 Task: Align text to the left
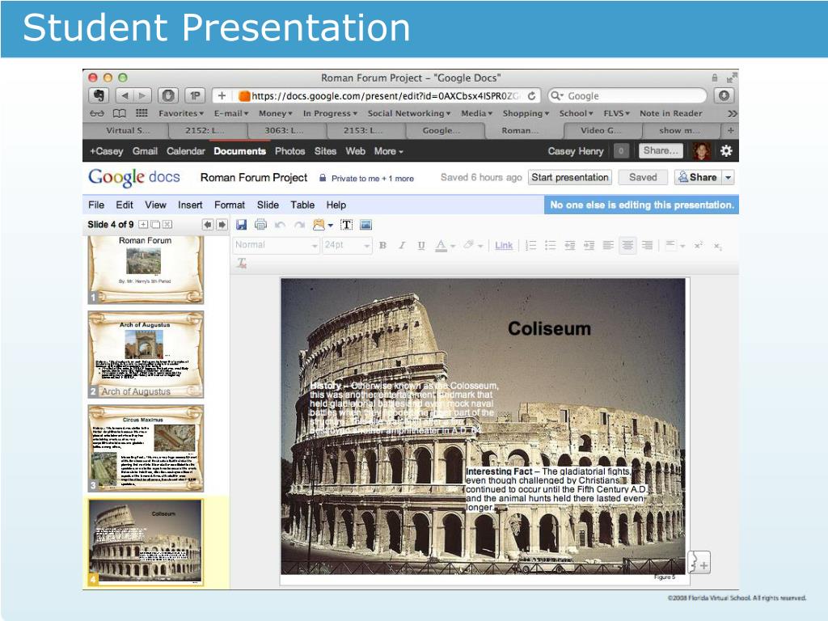tap(608, 245)
